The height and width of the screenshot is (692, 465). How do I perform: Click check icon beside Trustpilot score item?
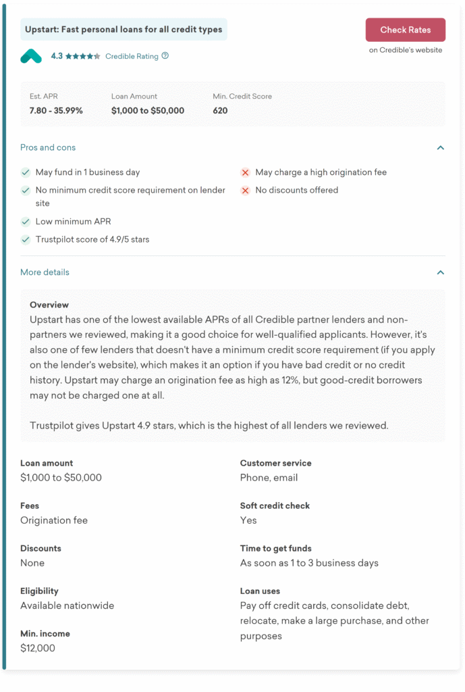click(x=26, y=239)
